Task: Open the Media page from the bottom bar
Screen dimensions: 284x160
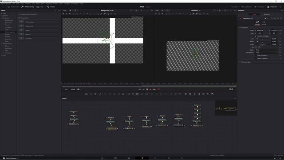Action: (x=102, y=158)
